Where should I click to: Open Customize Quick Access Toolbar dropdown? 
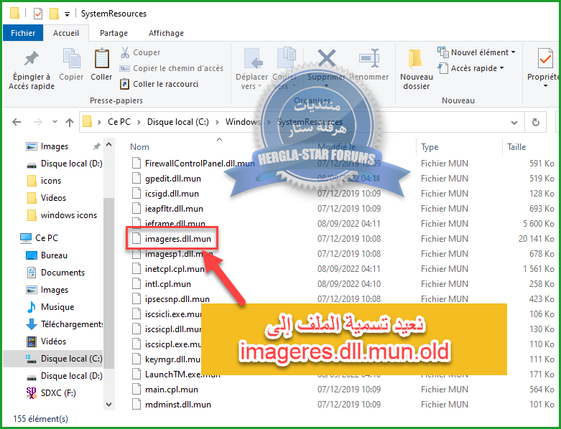click(67, 14)
